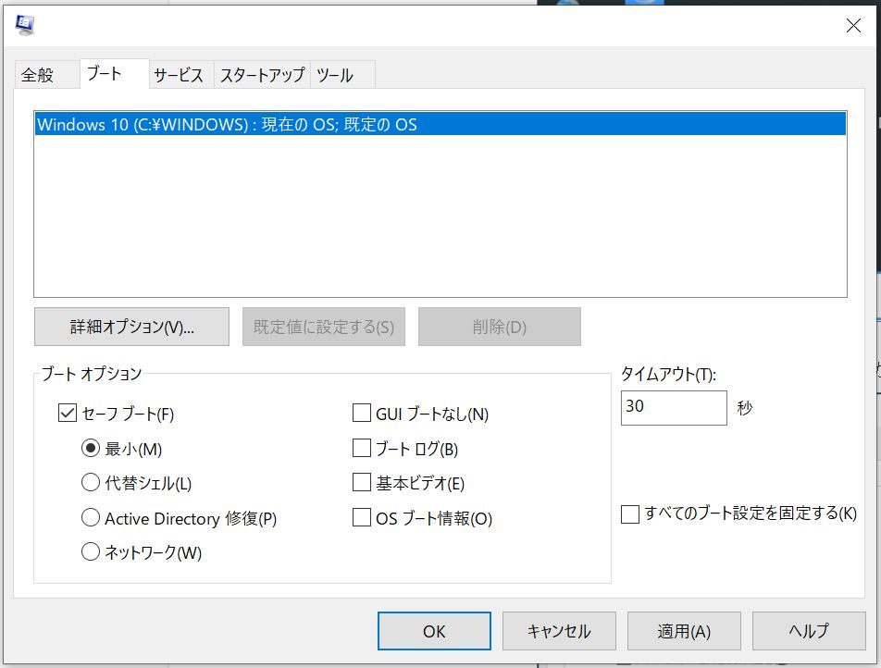Viewport: 881px width, 668px height.
Task: Enable 基本ビデオ(E) checkbox
Action: (x=361, y=482)
